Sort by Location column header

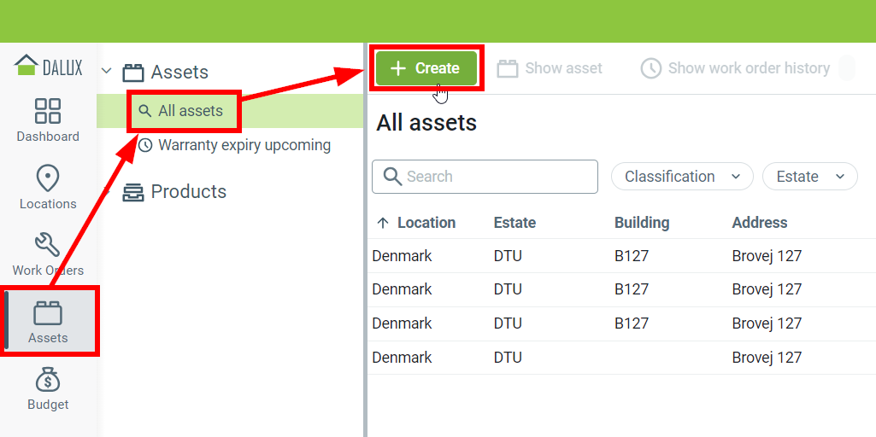tap(426, 223)
